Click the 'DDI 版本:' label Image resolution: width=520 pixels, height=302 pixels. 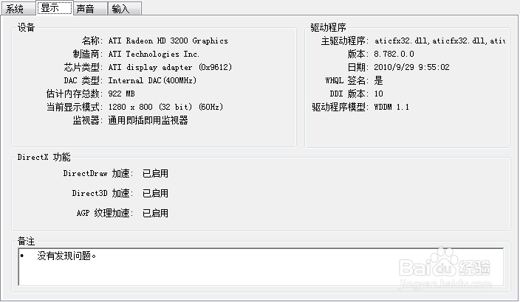(349, 94)
